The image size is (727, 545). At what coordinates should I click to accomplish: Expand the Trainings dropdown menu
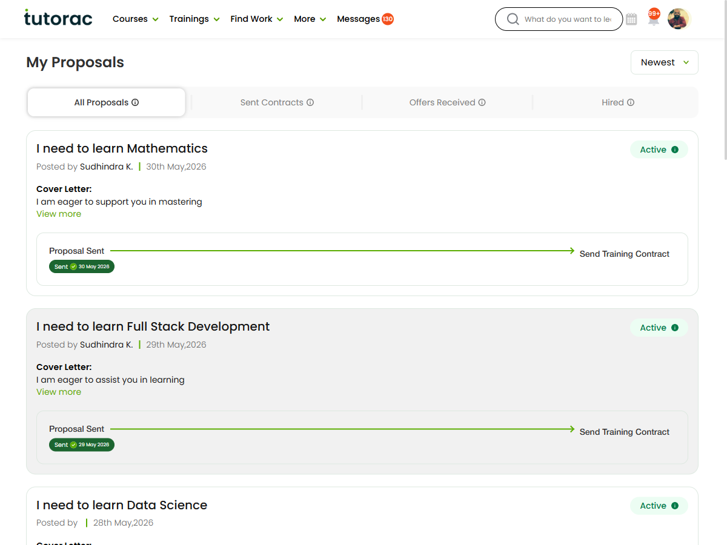pyautogui.click(x=194, y=19)
